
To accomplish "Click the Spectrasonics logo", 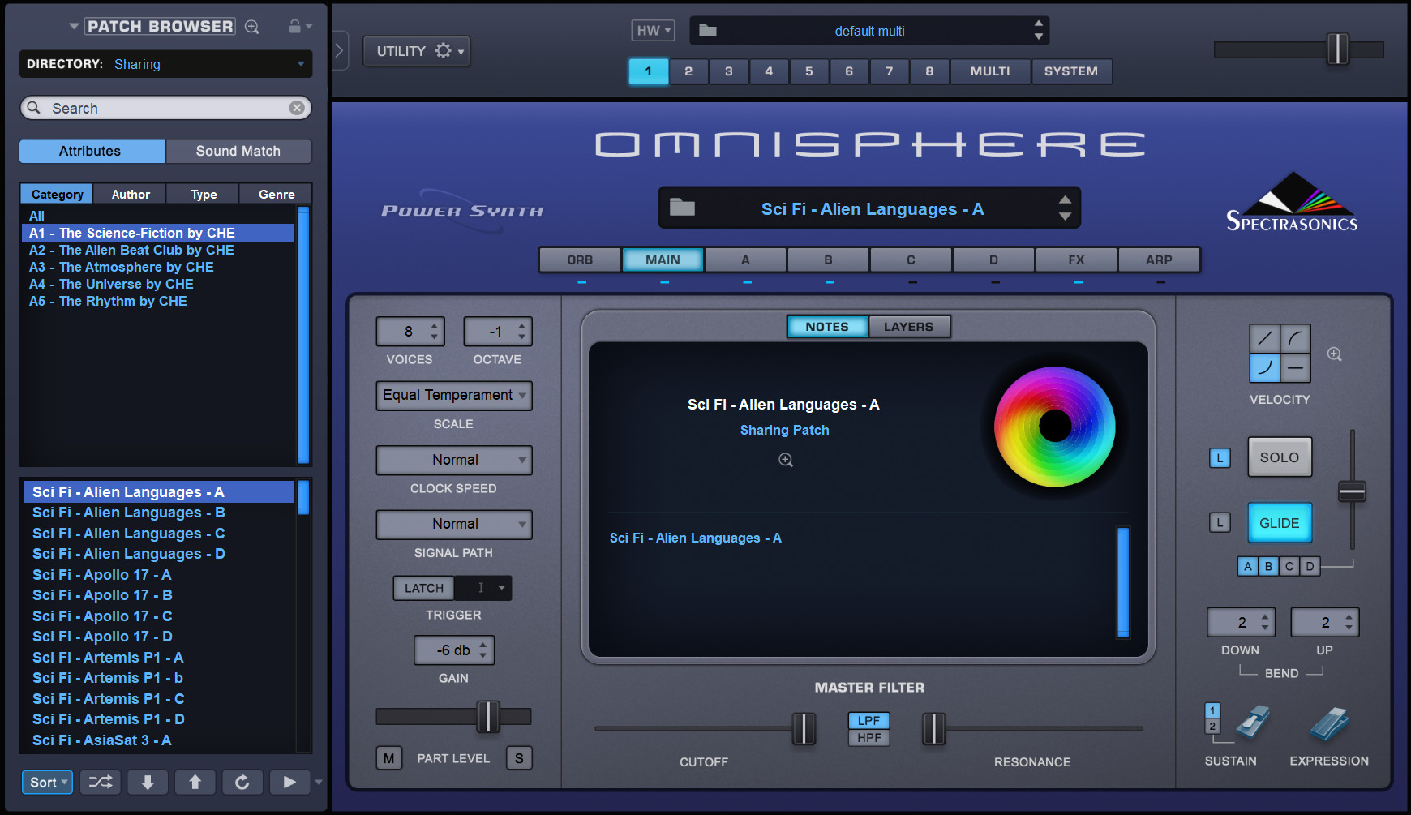I will pyautogui.click(x=1292, y=203).
